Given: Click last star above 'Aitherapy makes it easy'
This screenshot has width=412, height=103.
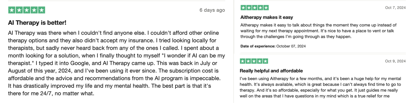Looking at the screenshot, I should tap(266, 8).
